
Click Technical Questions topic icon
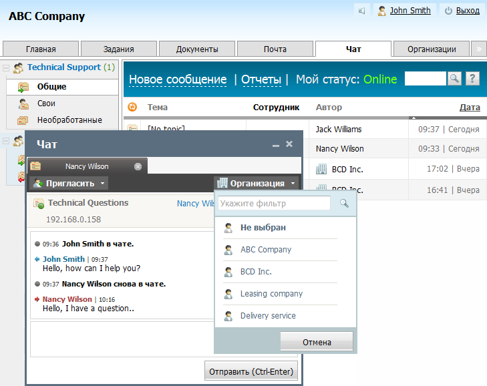(39, 204)
